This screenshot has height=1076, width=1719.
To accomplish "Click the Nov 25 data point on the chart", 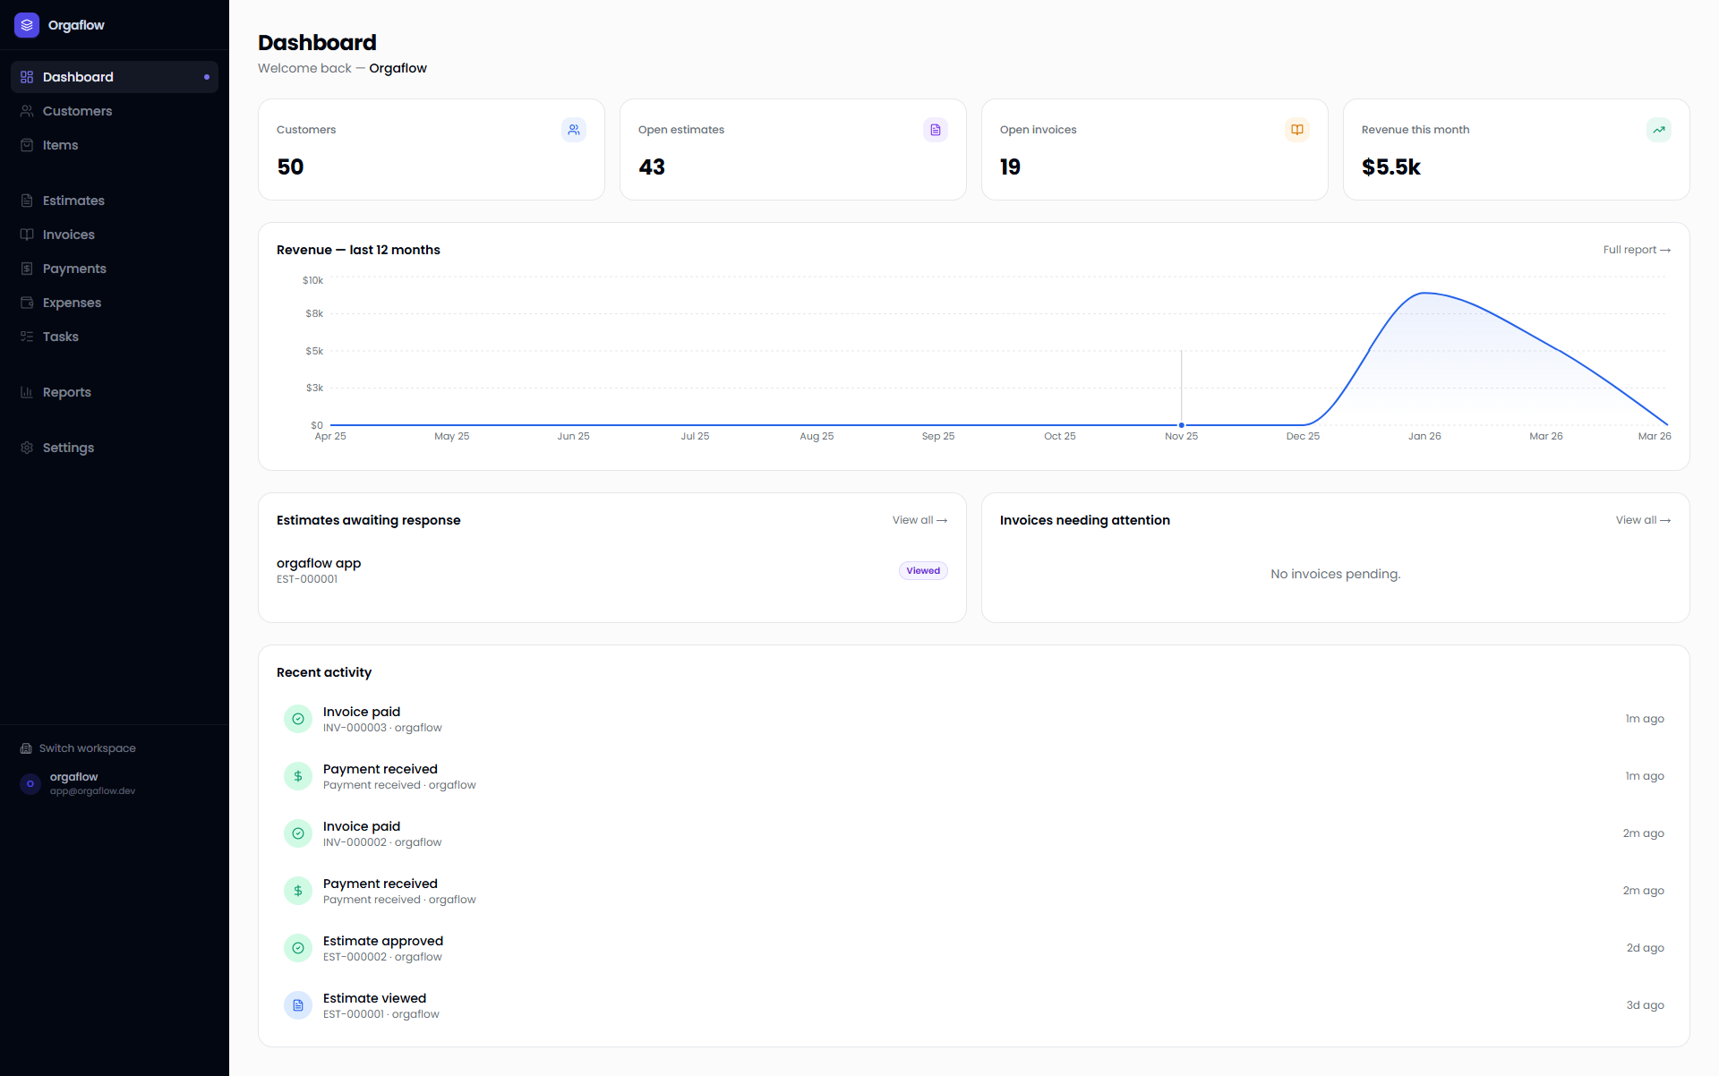I will click(x=1182, y=425).
